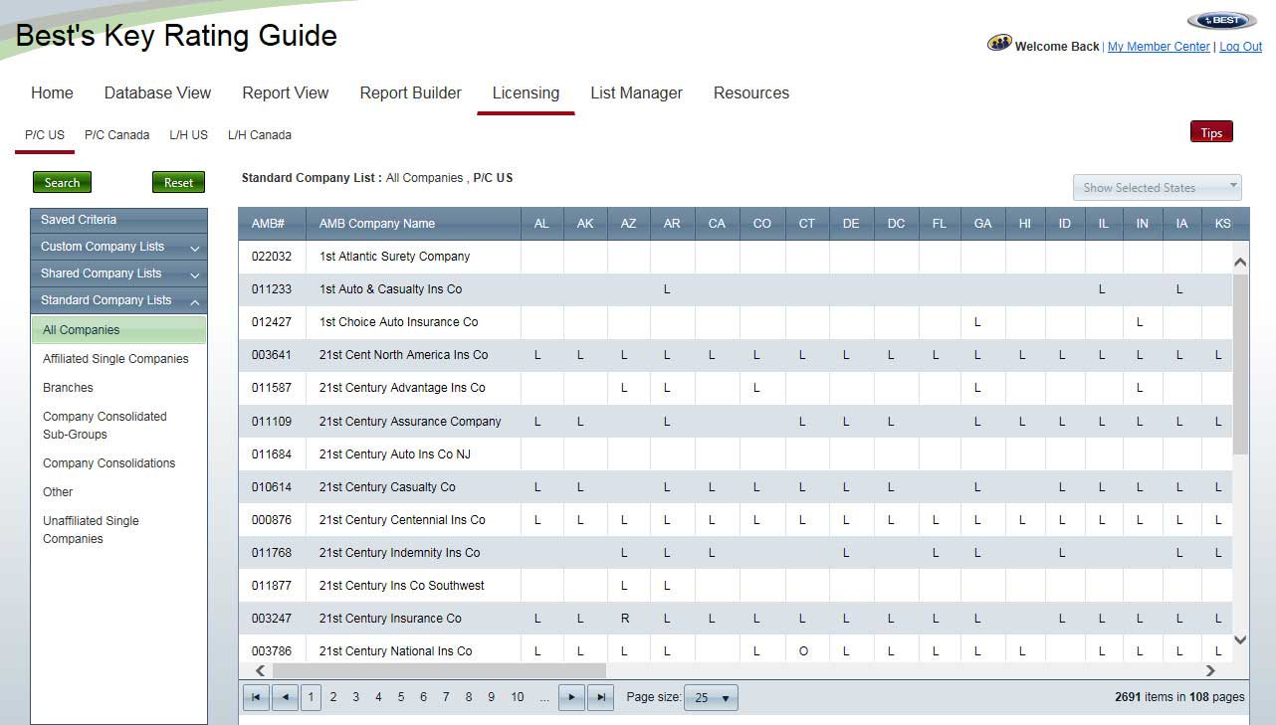The height and width of the screenshot is (725, 1276).
Task: Select Company Consolidations list
Action: tap(108, 463)
